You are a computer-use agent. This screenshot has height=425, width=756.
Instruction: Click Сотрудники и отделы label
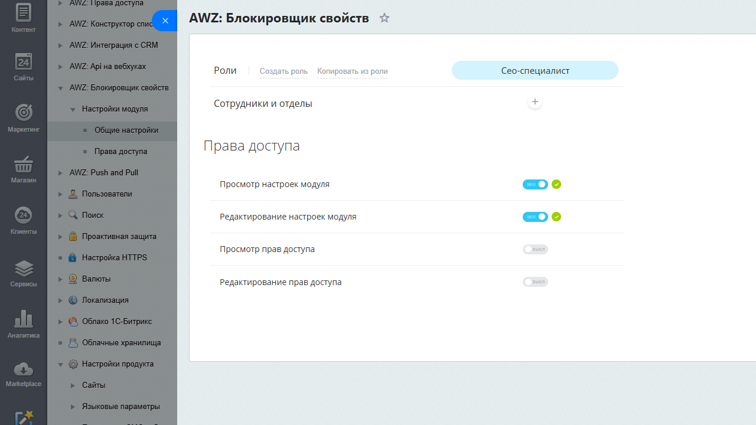(263, 104)
